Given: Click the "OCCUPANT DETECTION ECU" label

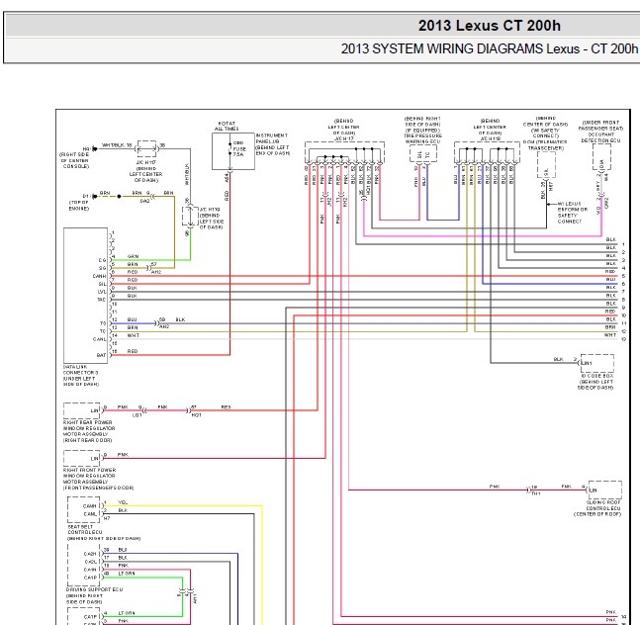Looking at the screenshot, I should tap(600, 137).
